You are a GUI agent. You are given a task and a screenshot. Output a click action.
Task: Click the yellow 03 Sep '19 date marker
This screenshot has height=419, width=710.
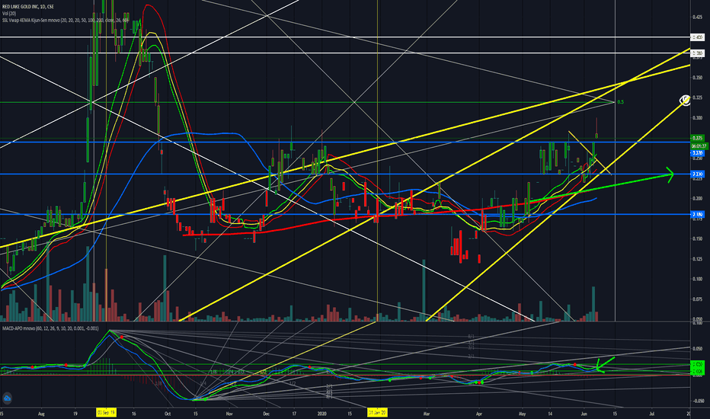[106, 413]
